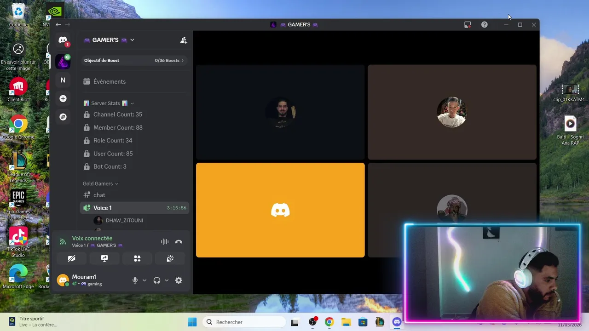This screenshot has width=589, height=331.
Task: Click the Mouram1 user avatar
Action: (x=63, y=280)
